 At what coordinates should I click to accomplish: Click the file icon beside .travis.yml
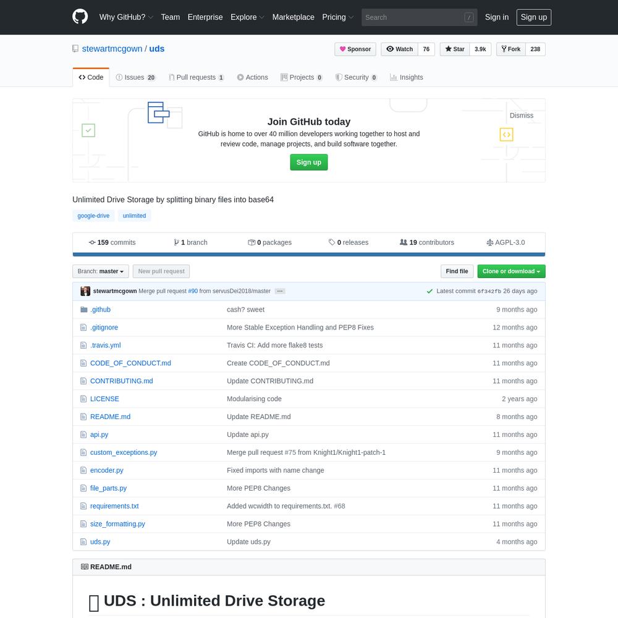(83, 345)
